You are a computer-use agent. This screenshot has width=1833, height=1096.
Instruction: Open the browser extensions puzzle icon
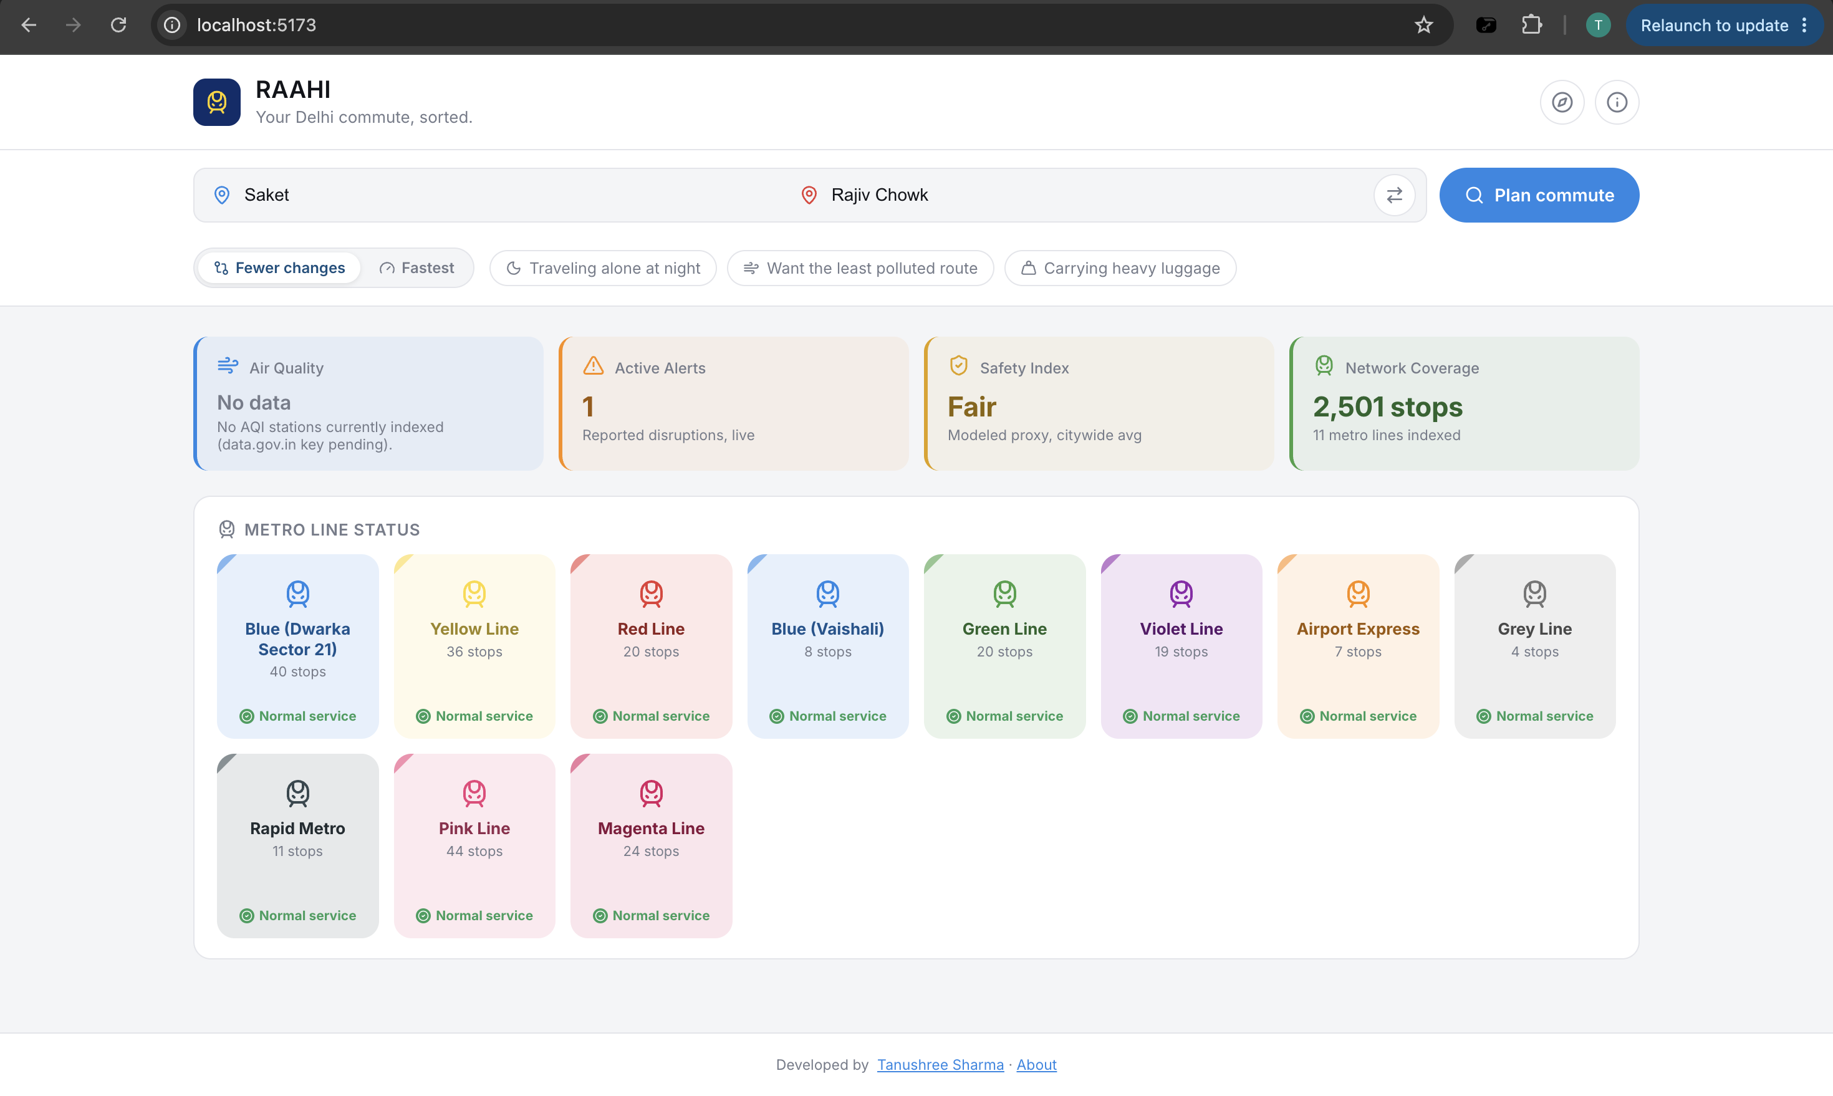[x=1532, y=25]
